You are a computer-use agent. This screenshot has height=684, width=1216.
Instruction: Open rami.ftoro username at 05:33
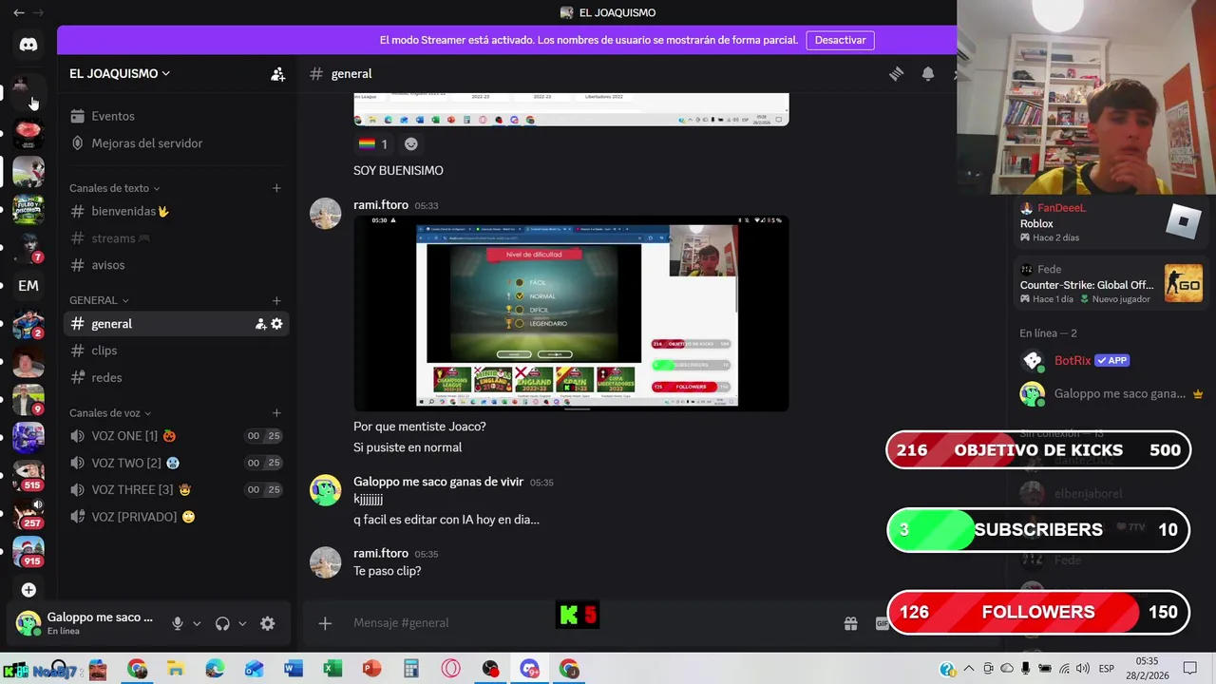(381, 205)
